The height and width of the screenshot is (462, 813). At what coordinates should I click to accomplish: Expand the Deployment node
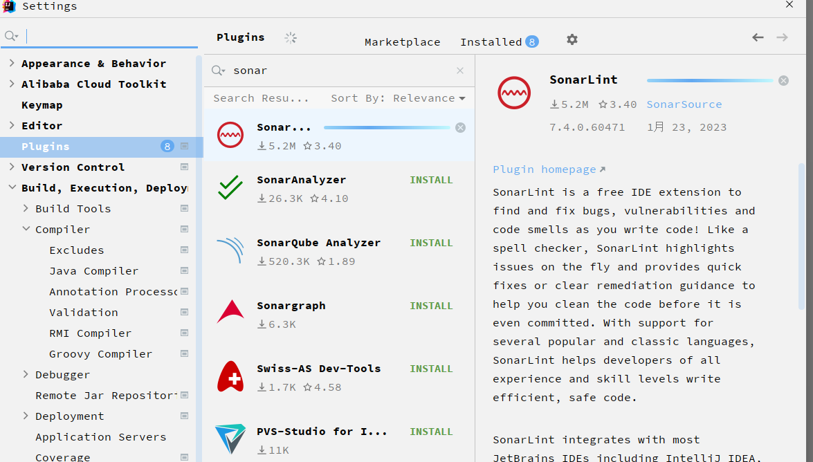click(26, 416)
